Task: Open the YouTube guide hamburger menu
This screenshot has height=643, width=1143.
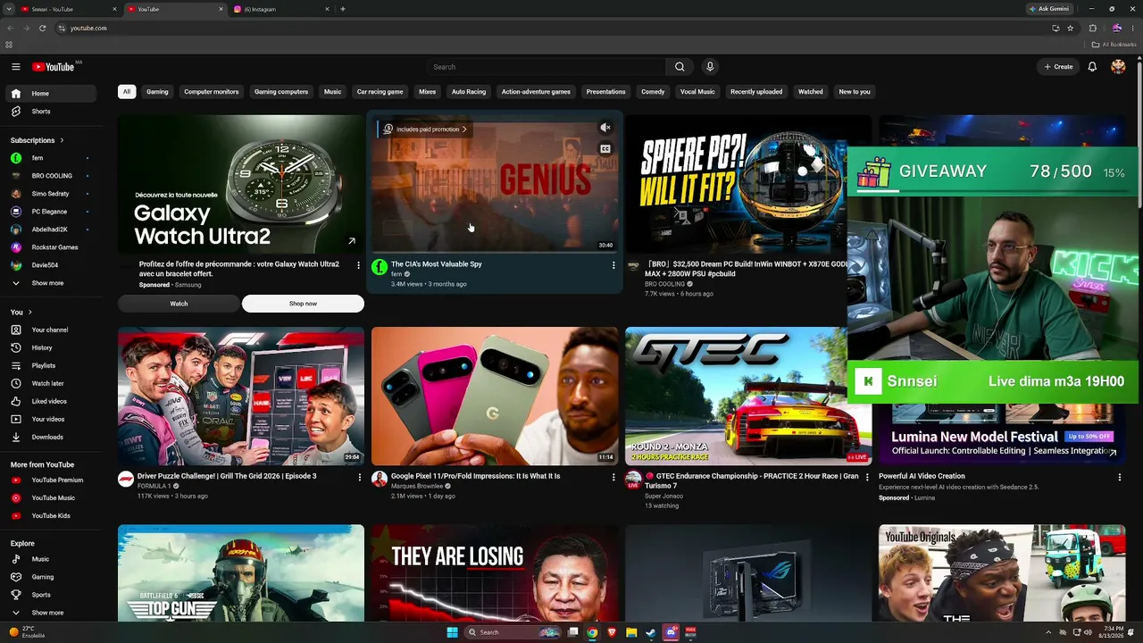Action: [15, 67]
